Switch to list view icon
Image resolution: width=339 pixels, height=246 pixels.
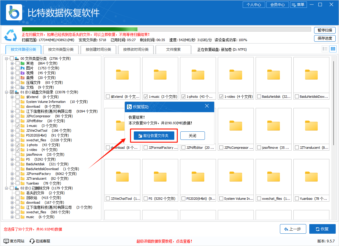point(325,49)
